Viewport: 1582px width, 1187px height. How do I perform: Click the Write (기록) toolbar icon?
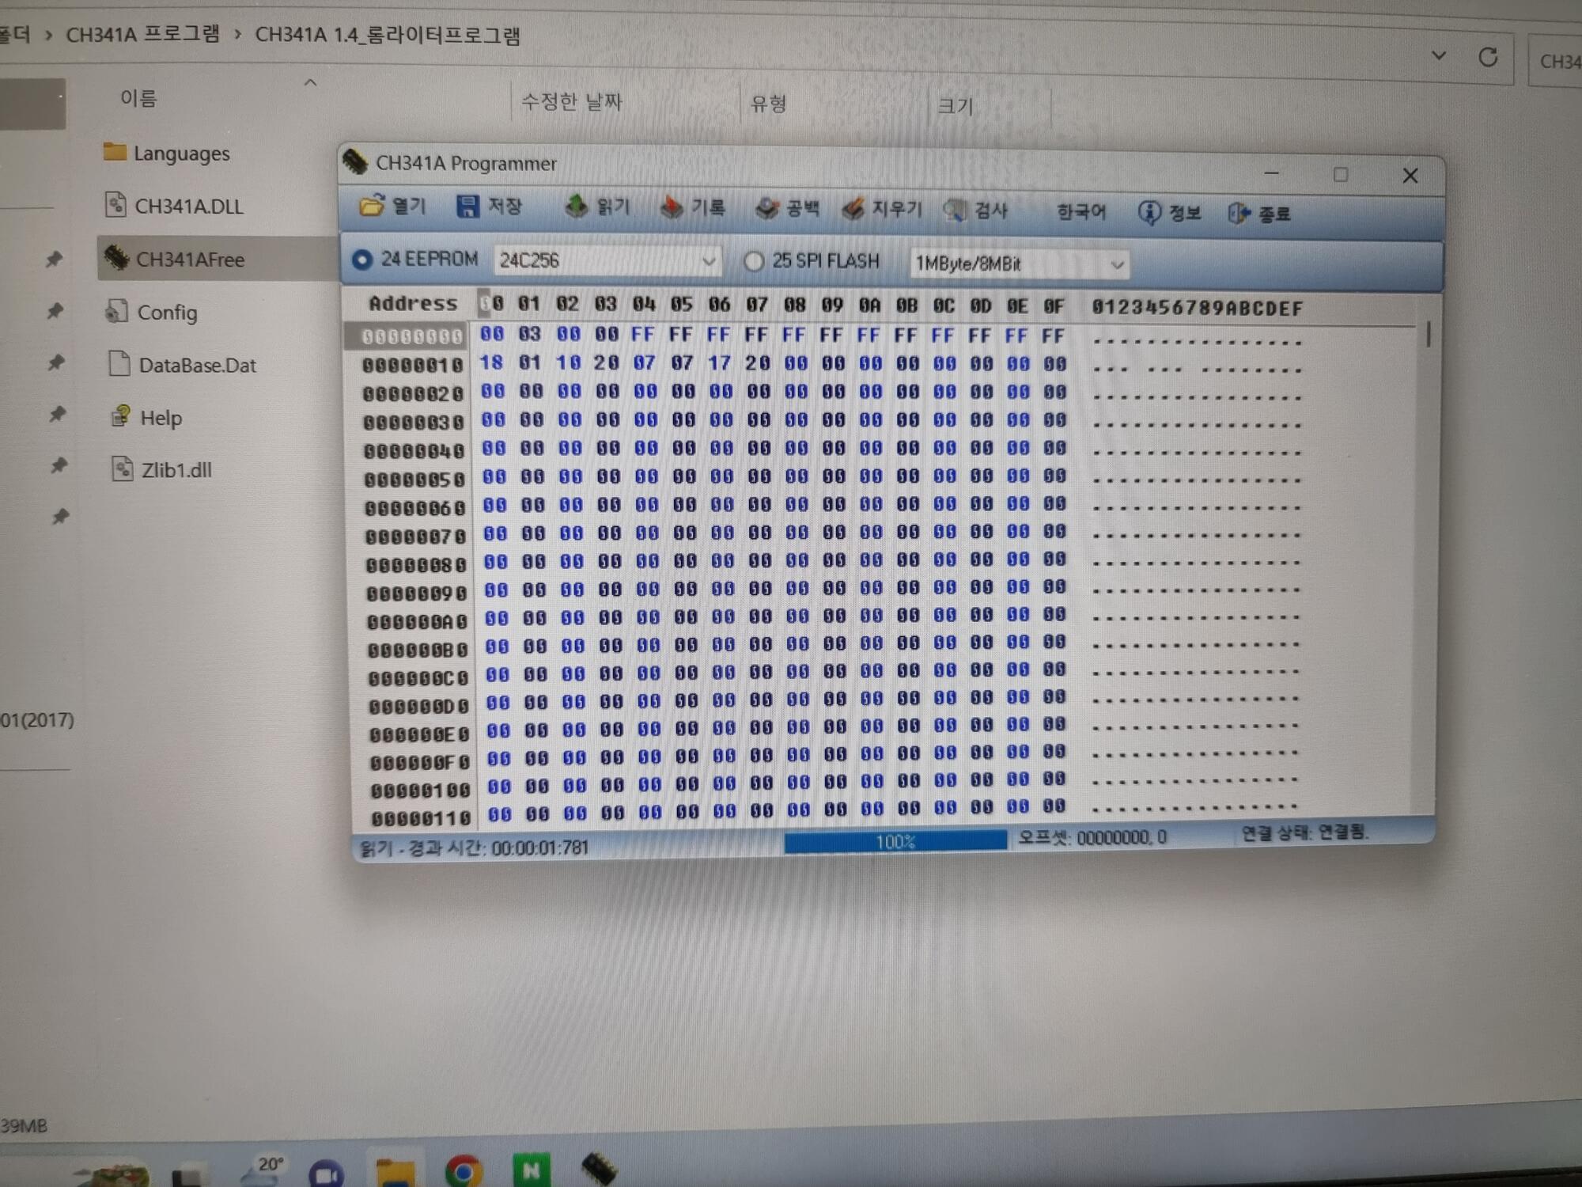[672, 207]
